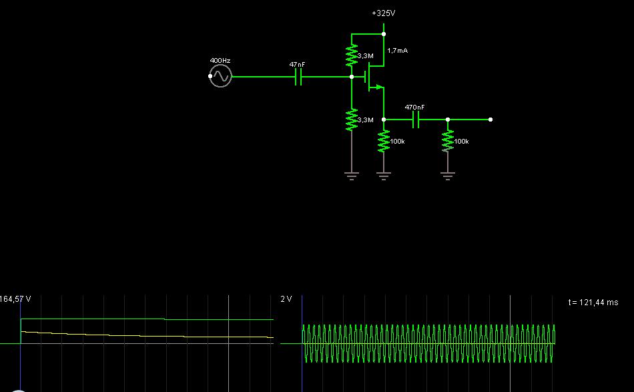Click the right scope showing the 2 V sine waveform
The width and height of the screenshot is (634, 392).
pos(427,344)
